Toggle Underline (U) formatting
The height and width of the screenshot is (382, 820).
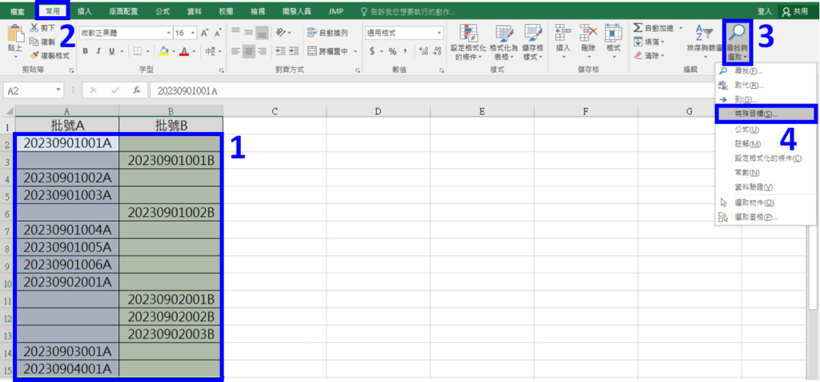pyautogui.click(x=111, y=51)
